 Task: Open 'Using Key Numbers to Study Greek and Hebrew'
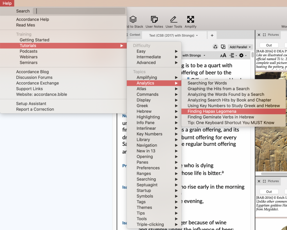click(233, 106)
